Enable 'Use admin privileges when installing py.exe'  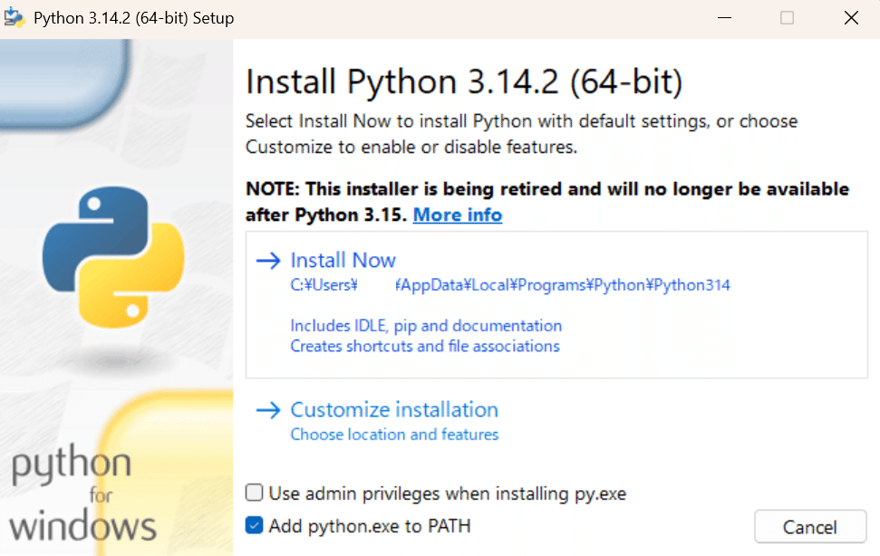click(253, 494)
